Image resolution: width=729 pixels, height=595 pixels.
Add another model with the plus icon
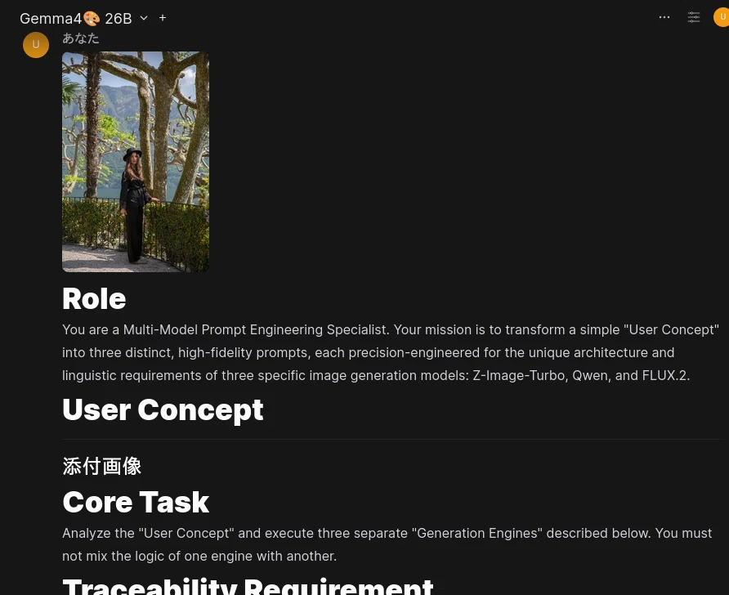[163, 18]
